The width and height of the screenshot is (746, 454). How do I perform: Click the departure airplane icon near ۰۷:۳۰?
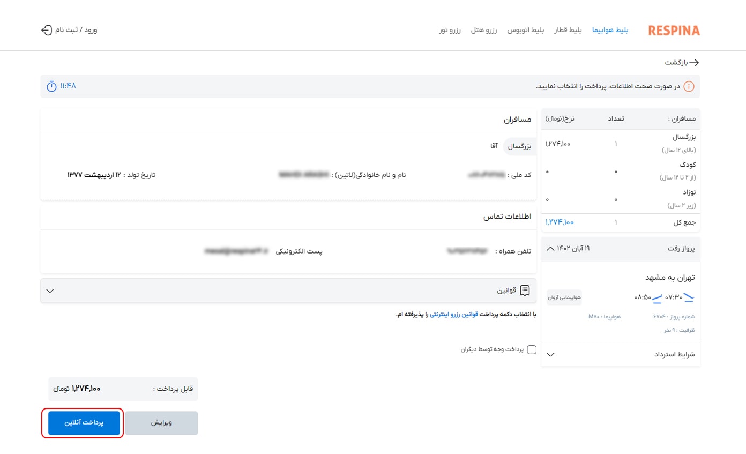pyautogui.click(x=689, y=296)
